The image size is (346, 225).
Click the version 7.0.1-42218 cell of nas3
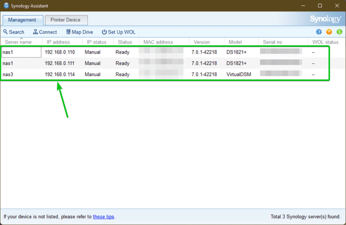tap(204, 75)
